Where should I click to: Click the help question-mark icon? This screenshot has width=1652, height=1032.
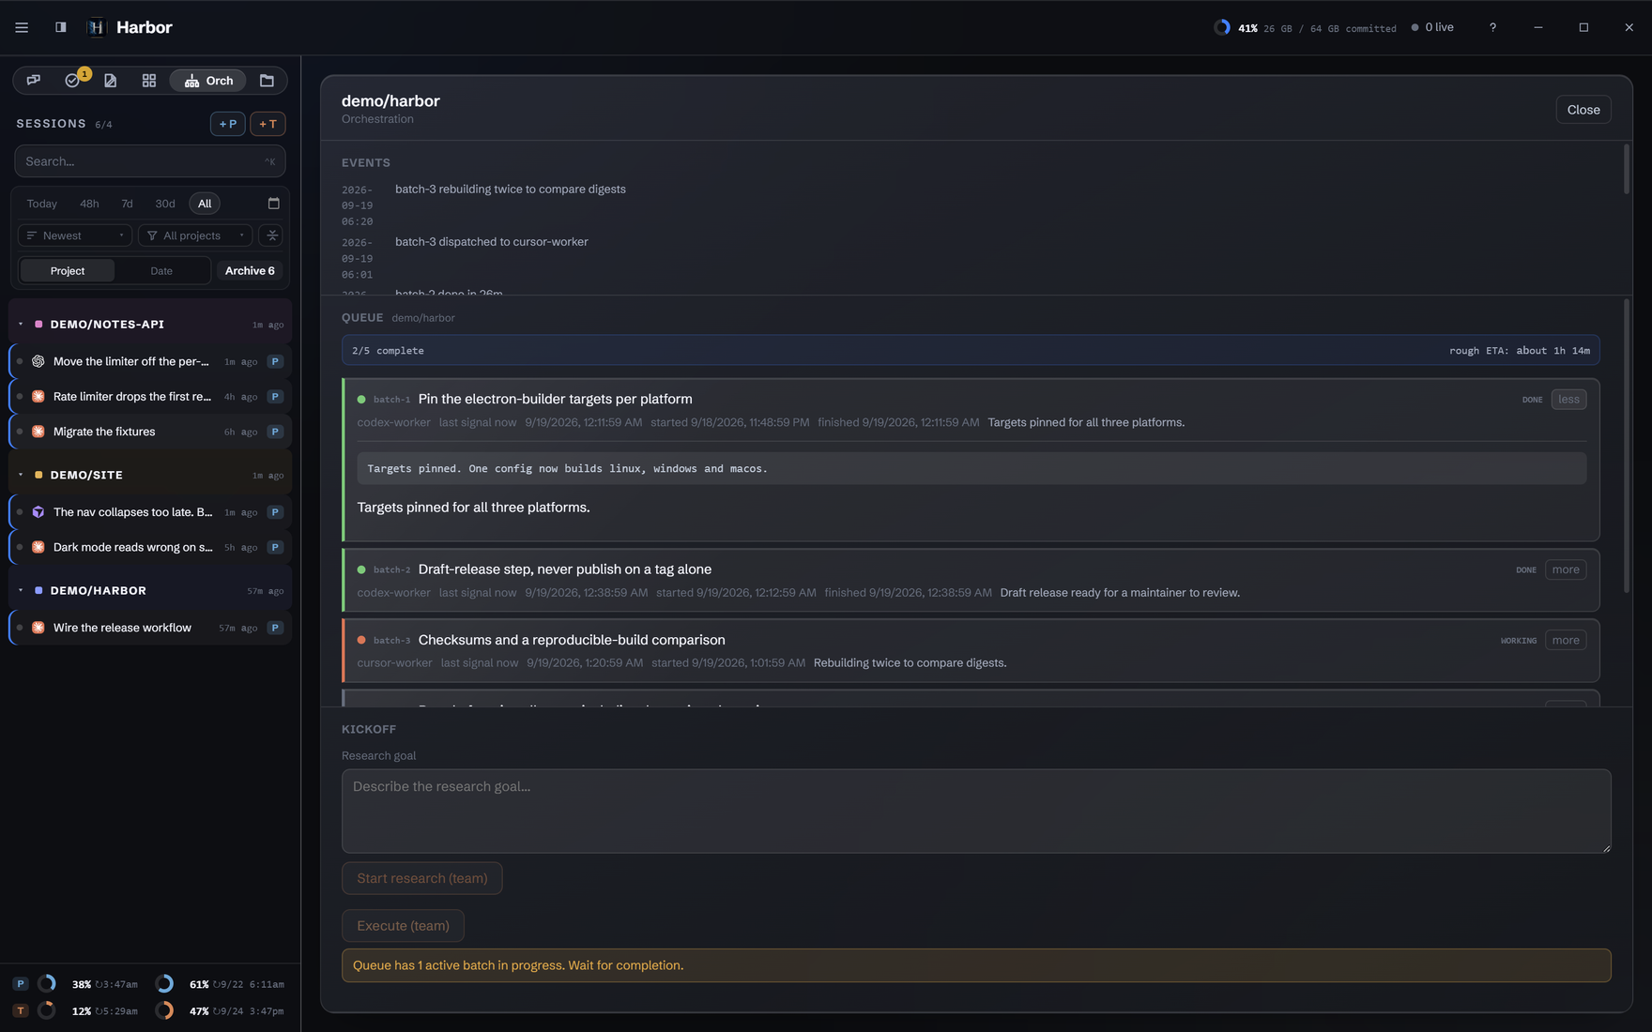(x=1492, y=27)
